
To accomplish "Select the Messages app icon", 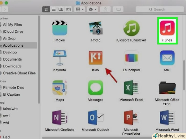I will pyautogui.click(x=96, y=88).
